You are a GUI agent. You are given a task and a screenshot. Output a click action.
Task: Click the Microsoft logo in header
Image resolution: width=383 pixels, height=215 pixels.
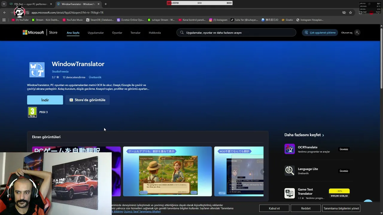(x=33, y=33)
